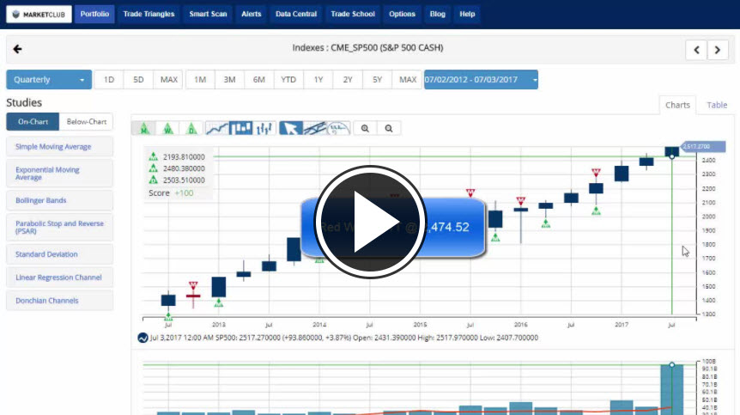Go to next symbol chevron
740x415 pixels.
[x=718, y=50]
